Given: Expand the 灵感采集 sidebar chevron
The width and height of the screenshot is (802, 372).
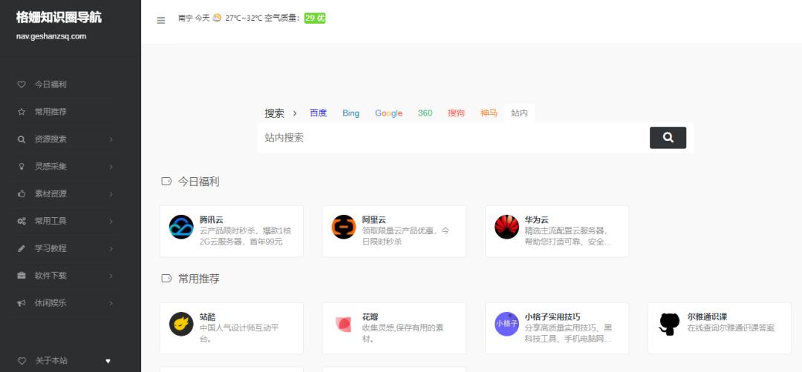Looking at the screenshot, I should coord(111,166).
